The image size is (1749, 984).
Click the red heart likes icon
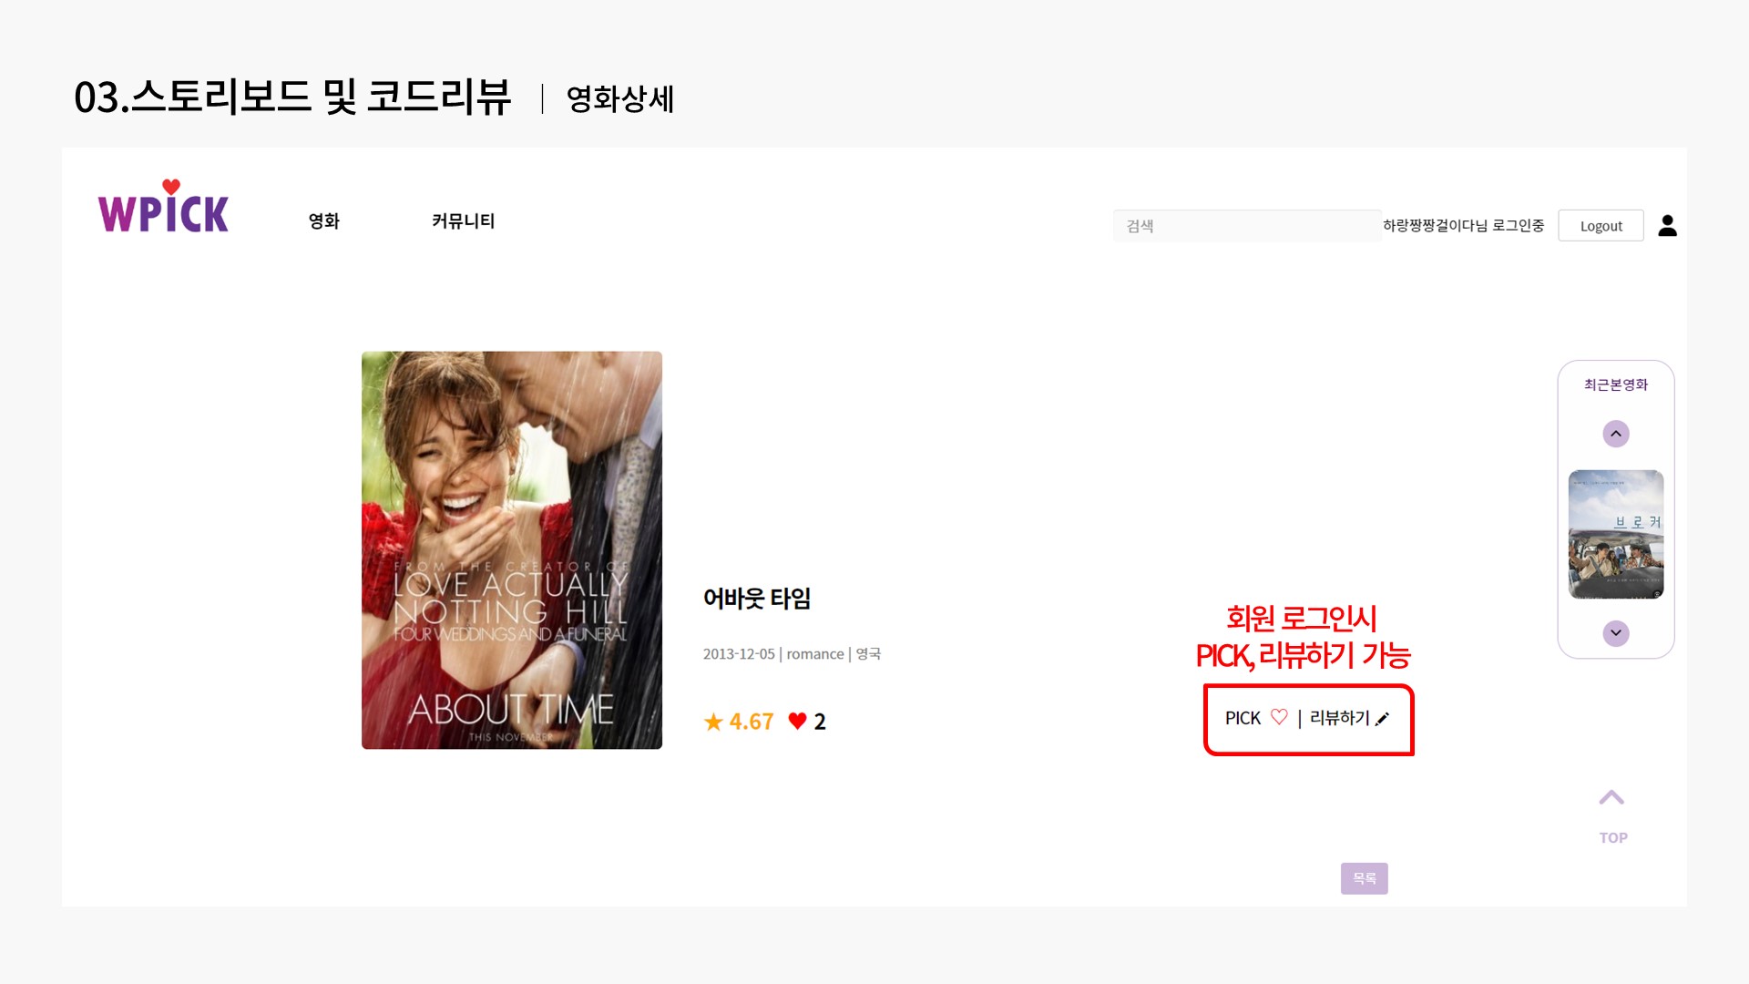tap(797, 721)
